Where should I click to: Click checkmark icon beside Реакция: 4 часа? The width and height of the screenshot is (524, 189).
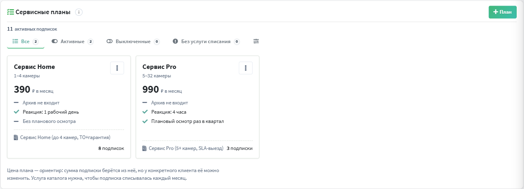145,112
